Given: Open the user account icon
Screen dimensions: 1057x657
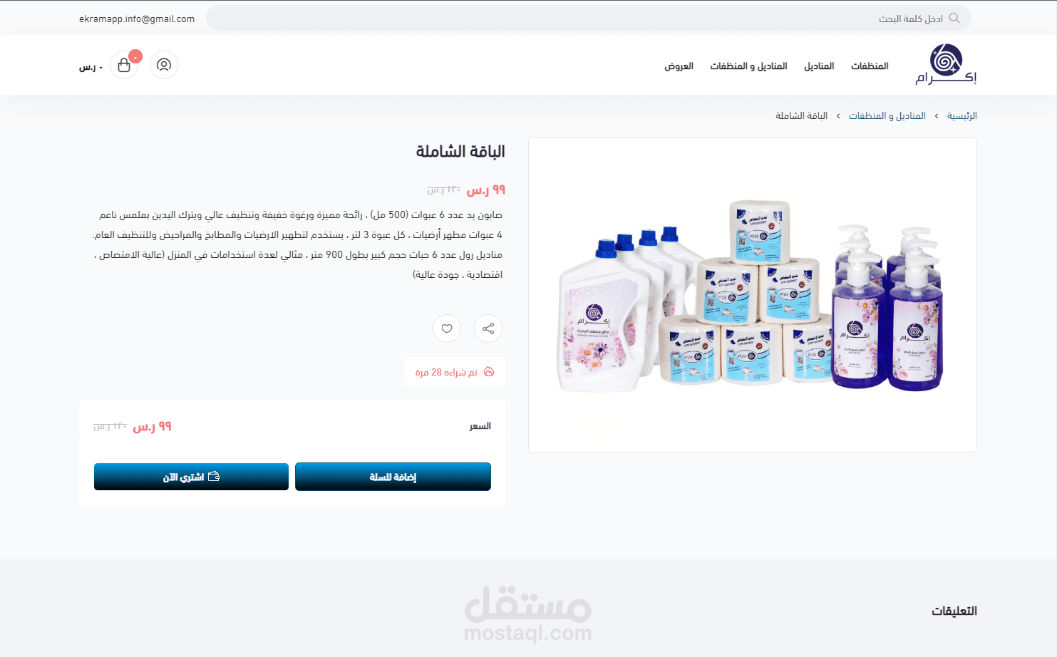Looking at the screenshot, I should 164,65.
